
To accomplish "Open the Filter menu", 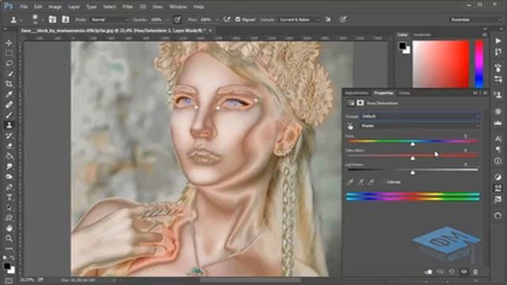I will (128, 6).
